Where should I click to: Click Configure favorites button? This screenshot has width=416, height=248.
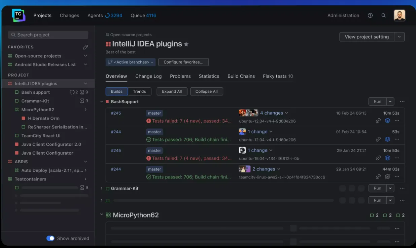(x=183, y=62)
